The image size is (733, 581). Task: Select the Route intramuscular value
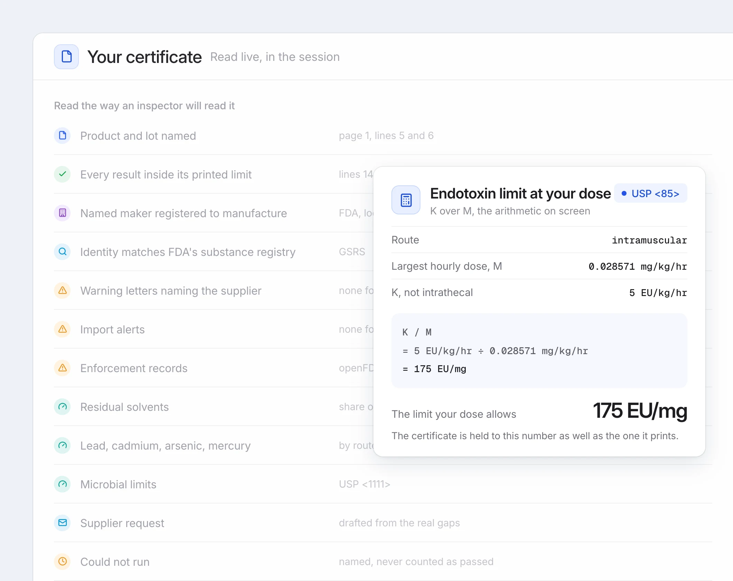(x=649, y=240)
